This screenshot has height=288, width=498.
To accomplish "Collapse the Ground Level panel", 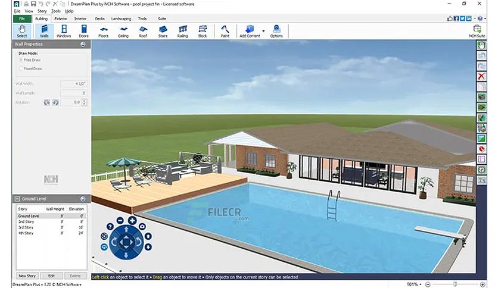I will [x=83, y=199].
